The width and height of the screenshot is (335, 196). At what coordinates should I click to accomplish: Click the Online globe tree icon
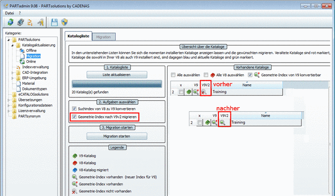[x=22, y=62]
